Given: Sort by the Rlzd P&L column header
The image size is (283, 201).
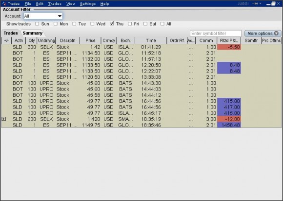Looking at the screenshot, I should tap(229, 41).
